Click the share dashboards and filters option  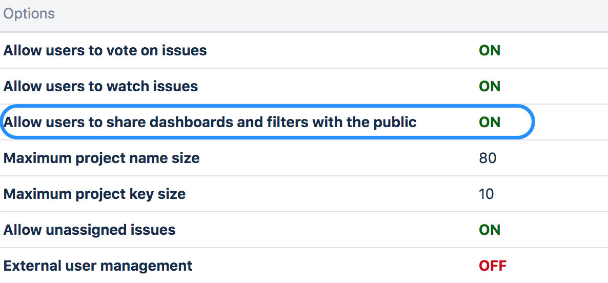[x=210, y=122]
